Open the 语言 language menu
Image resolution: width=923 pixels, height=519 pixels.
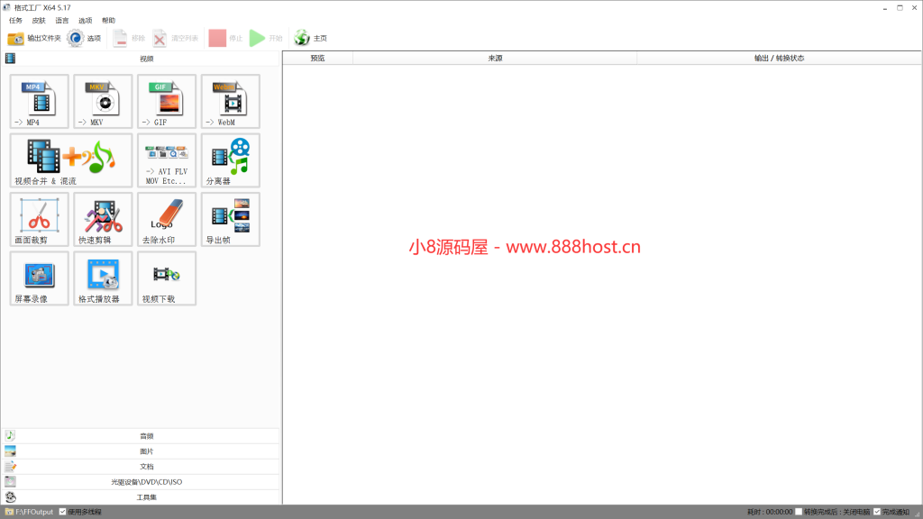point(62,21)
